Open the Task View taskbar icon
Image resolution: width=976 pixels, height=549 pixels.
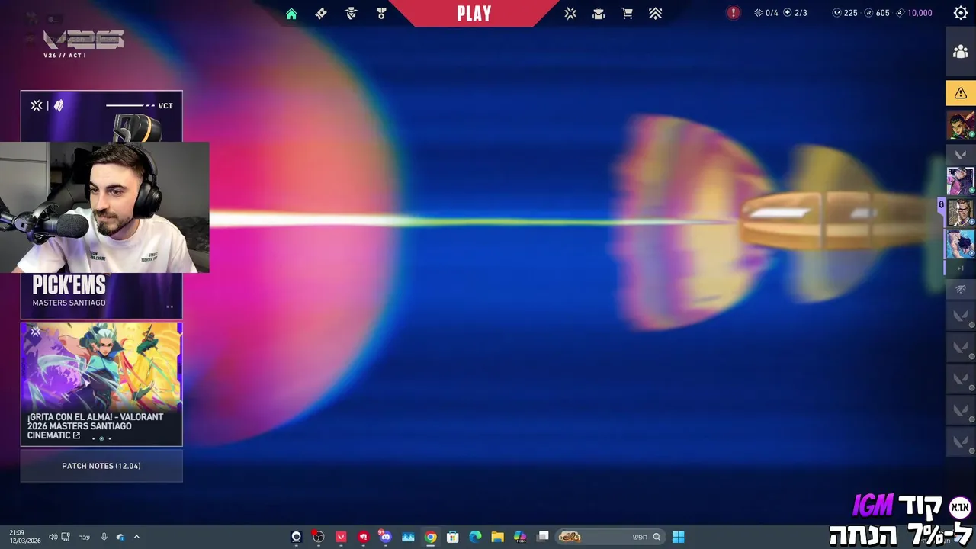coord(543,537)
